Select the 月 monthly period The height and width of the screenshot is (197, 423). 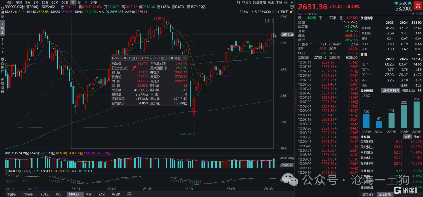tap(86, 2)
